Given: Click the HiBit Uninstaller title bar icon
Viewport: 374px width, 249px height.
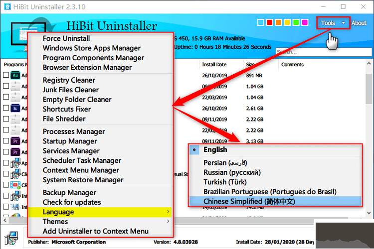Looking at the screenshot, I should [x=7, y=6].
